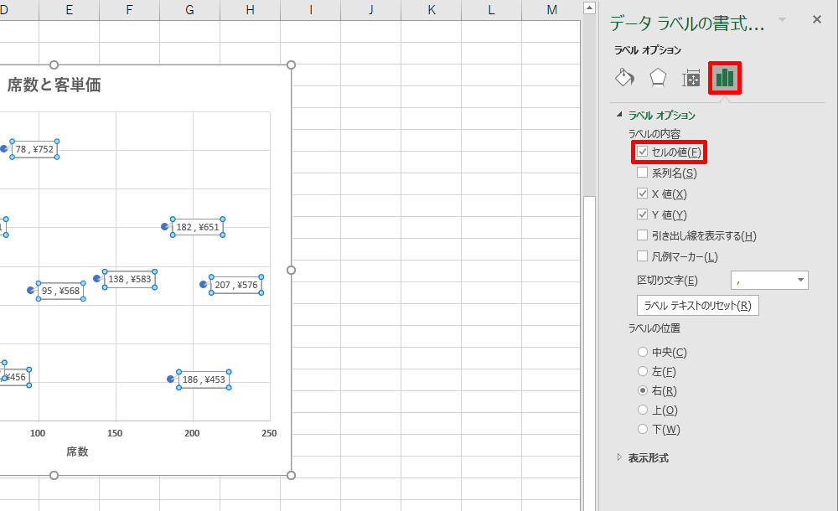Click the vertical scrollbar thumb
Viewport: 838px width, 511px height.
(x=589, y=353)
